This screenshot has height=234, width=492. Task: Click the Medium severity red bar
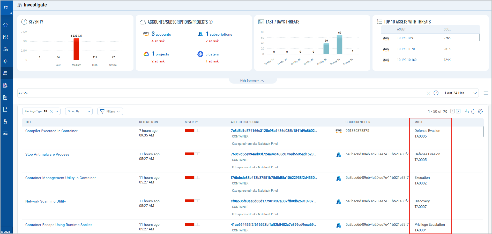pyautogui.click(x=76, y=49)
